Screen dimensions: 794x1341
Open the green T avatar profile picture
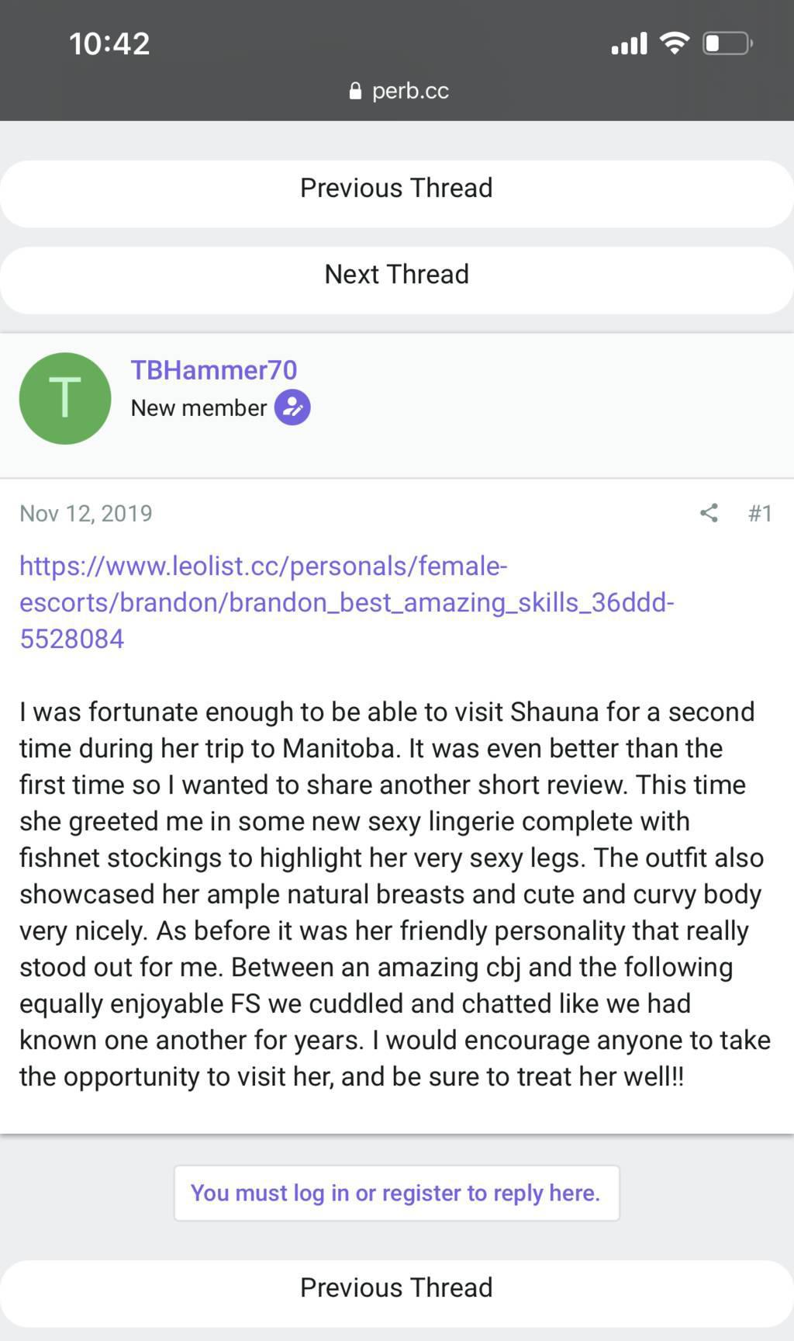point(65,398)
